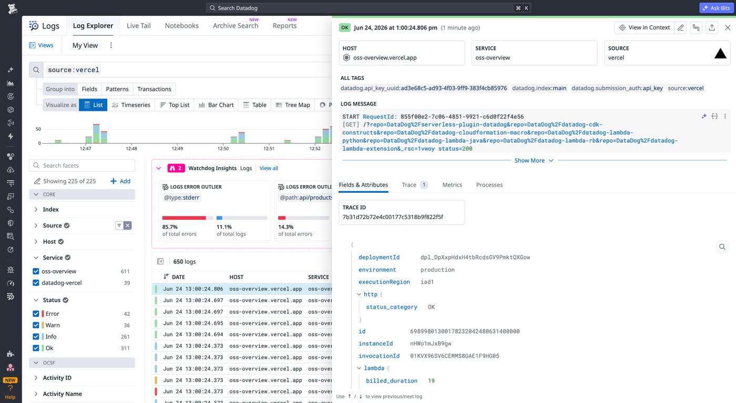Click the cloud sidebar icon
736x403 pixels.
[x=11, y=170]
